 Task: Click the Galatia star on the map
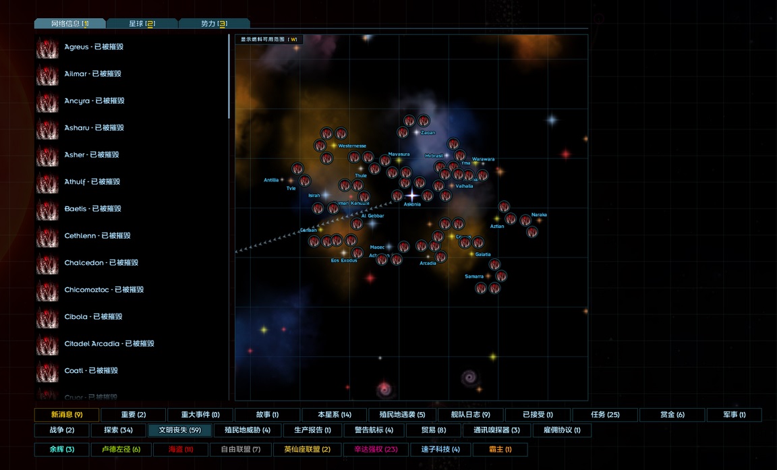point(471,254)
